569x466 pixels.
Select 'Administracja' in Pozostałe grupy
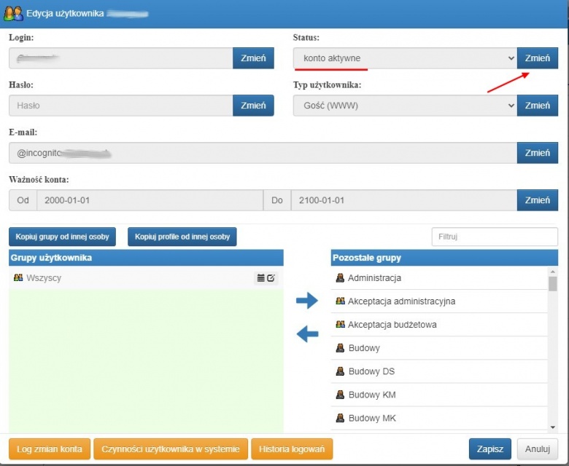tap(439, 278)
